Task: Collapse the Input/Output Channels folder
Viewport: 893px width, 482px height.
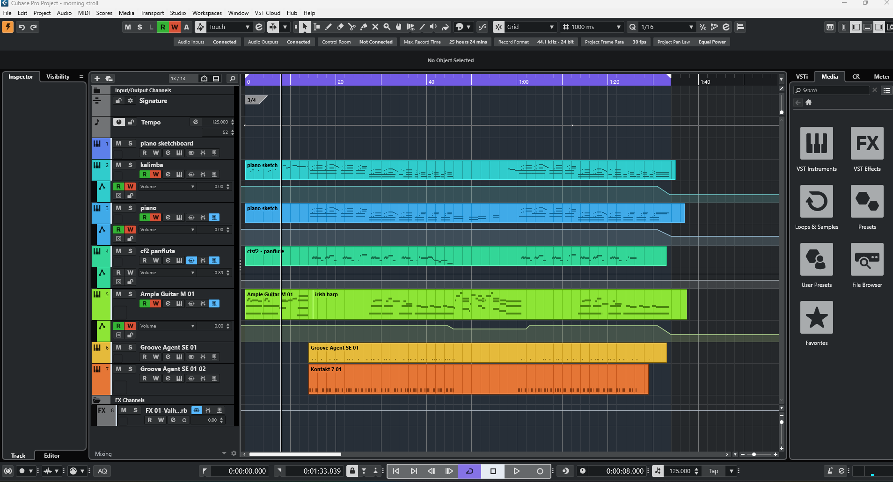Action: [x=97, y=90]
